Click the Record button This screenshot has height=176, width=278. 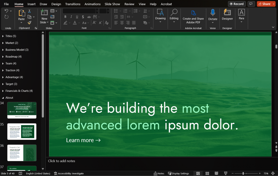tap(236, 4)
